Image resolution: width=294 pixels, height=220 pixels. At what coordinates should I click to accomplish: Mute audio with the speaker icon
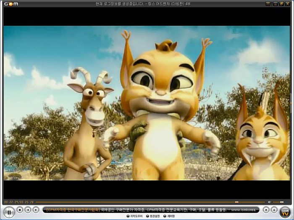tap(270, 202)
